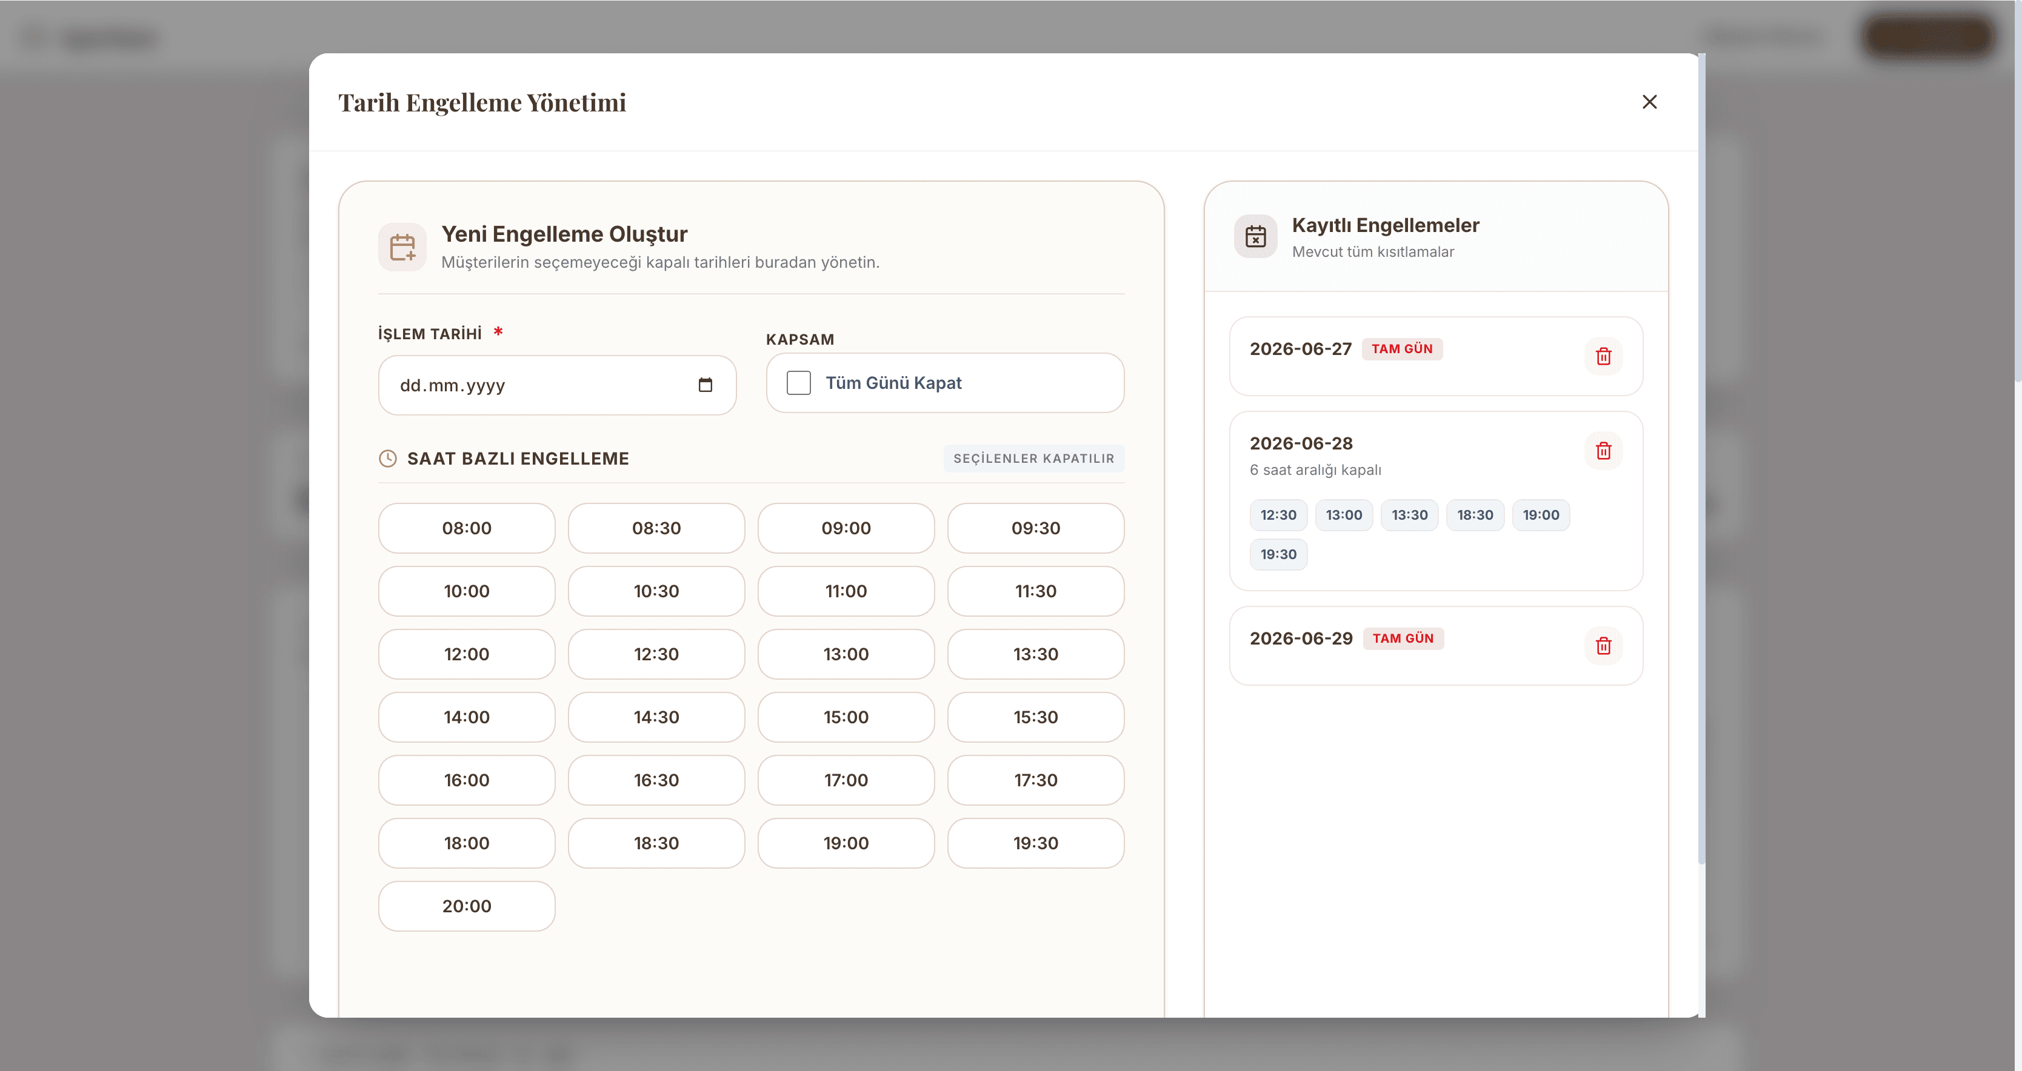This screenshot has height=1071, width=2022.
Task: Select the 12:00 time slot
Action: (x=466, y=654)
